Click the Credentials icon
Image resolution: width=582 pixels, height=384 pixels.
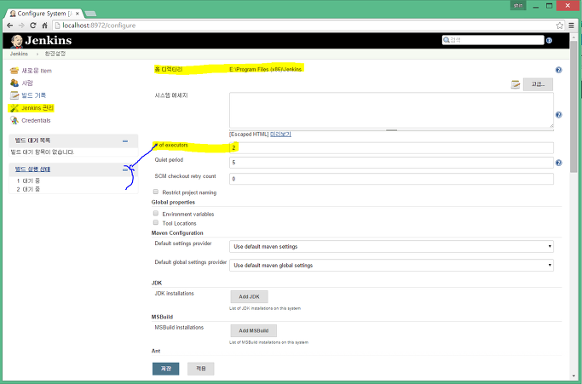point(14,120)
